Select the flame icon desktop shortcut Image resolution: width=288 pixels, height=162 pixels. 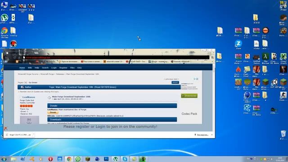click(238, 71)
